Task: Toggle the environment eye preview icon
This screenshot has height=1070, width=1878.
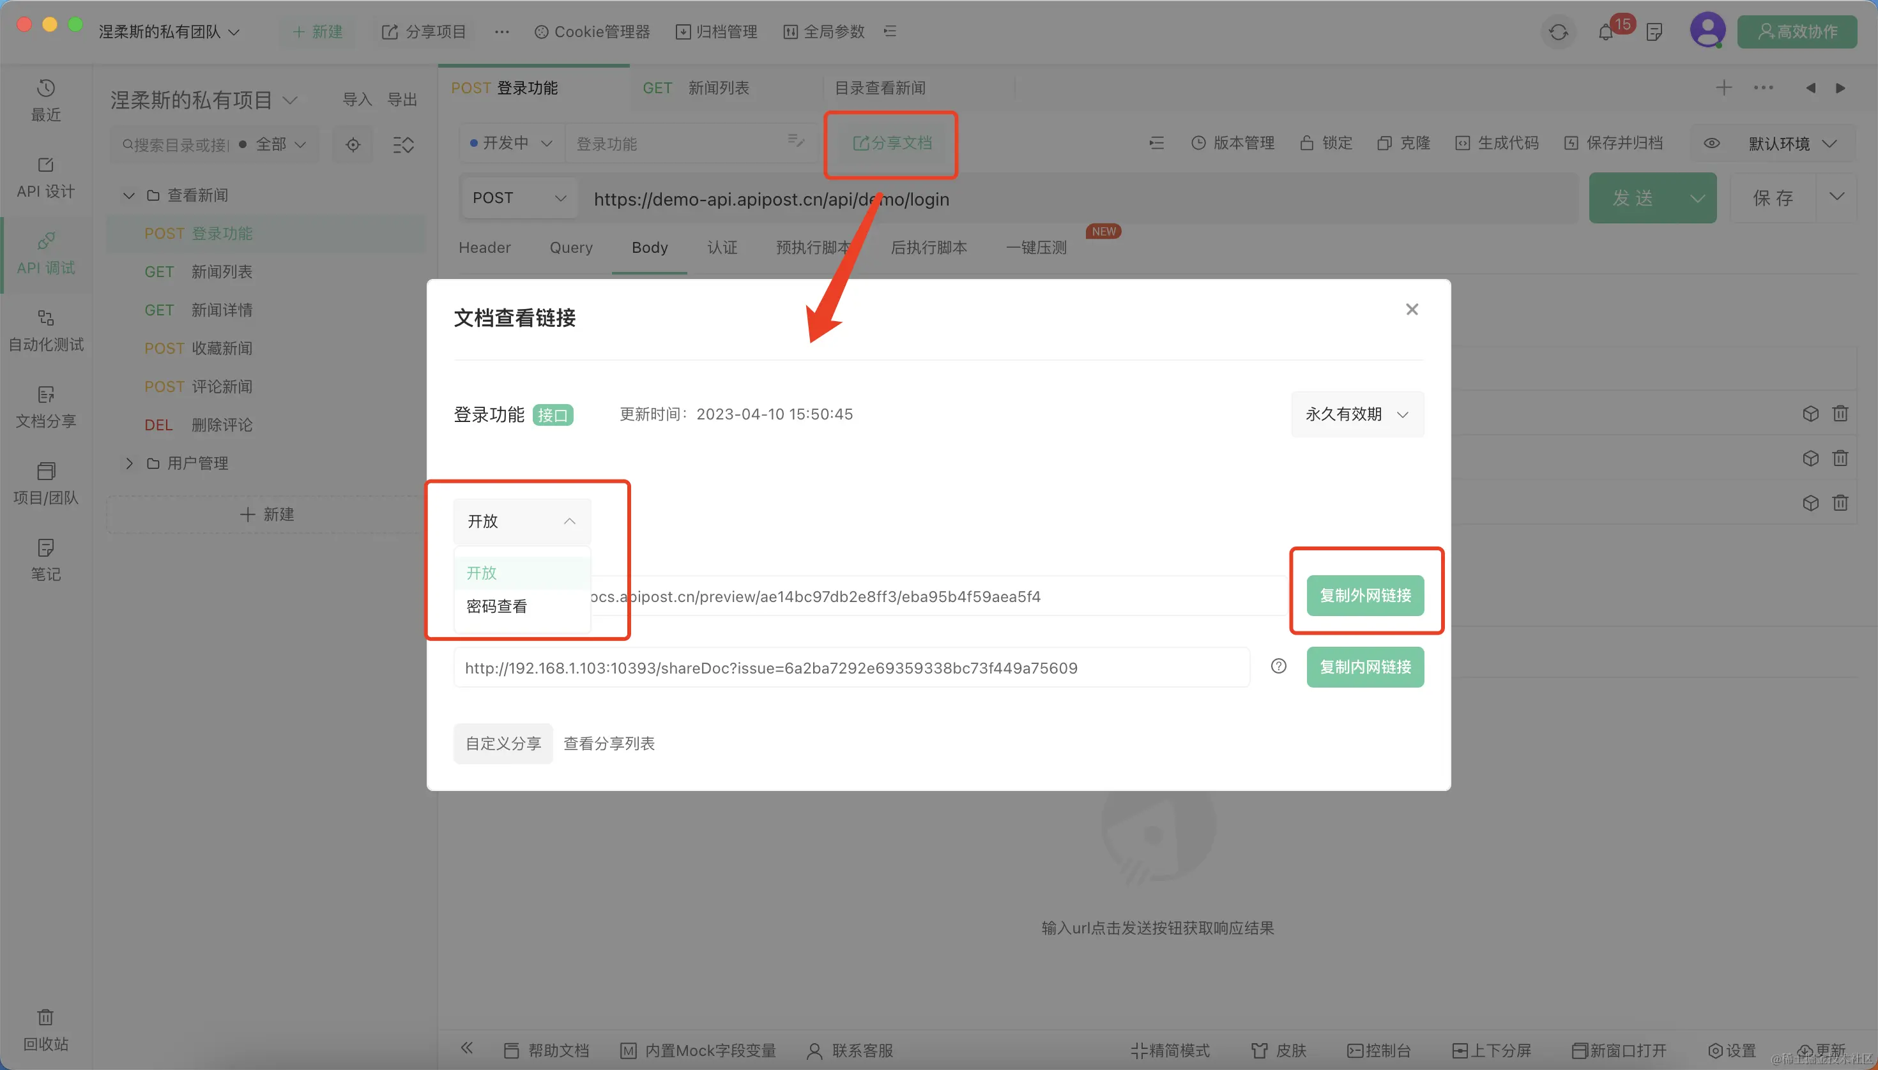Action: (1712, 143)
